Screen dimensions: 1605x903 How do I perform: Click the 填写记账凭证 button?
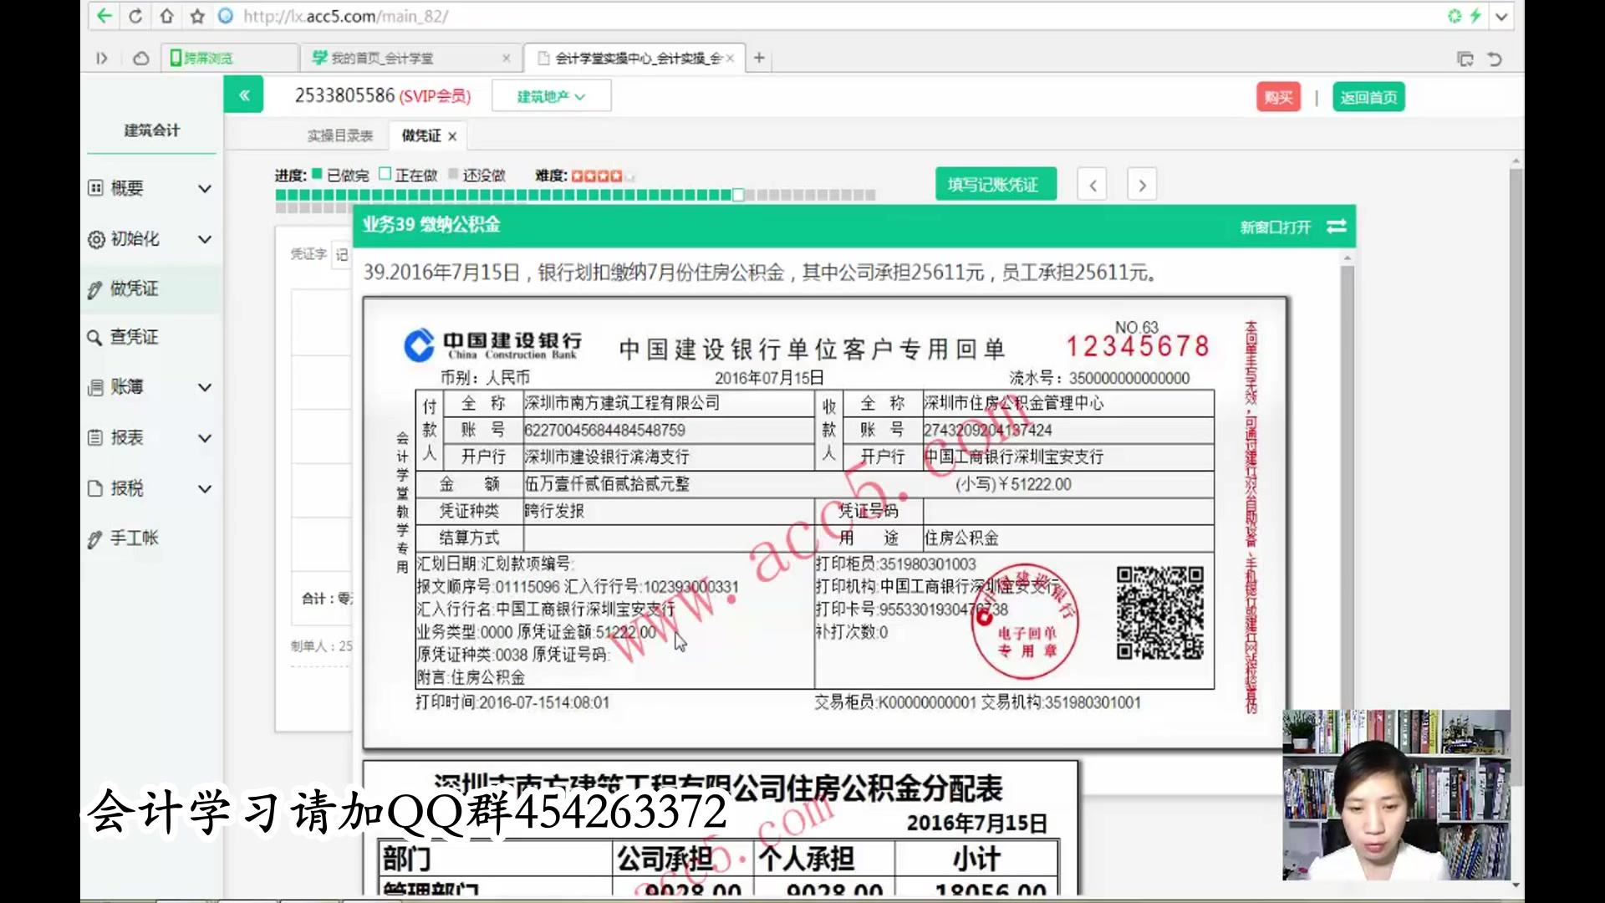(995, 183)
